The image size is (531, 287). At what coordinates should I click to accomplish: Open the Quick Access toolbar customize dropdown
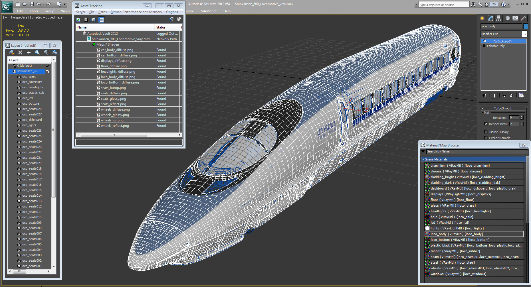tap(65, 4)
